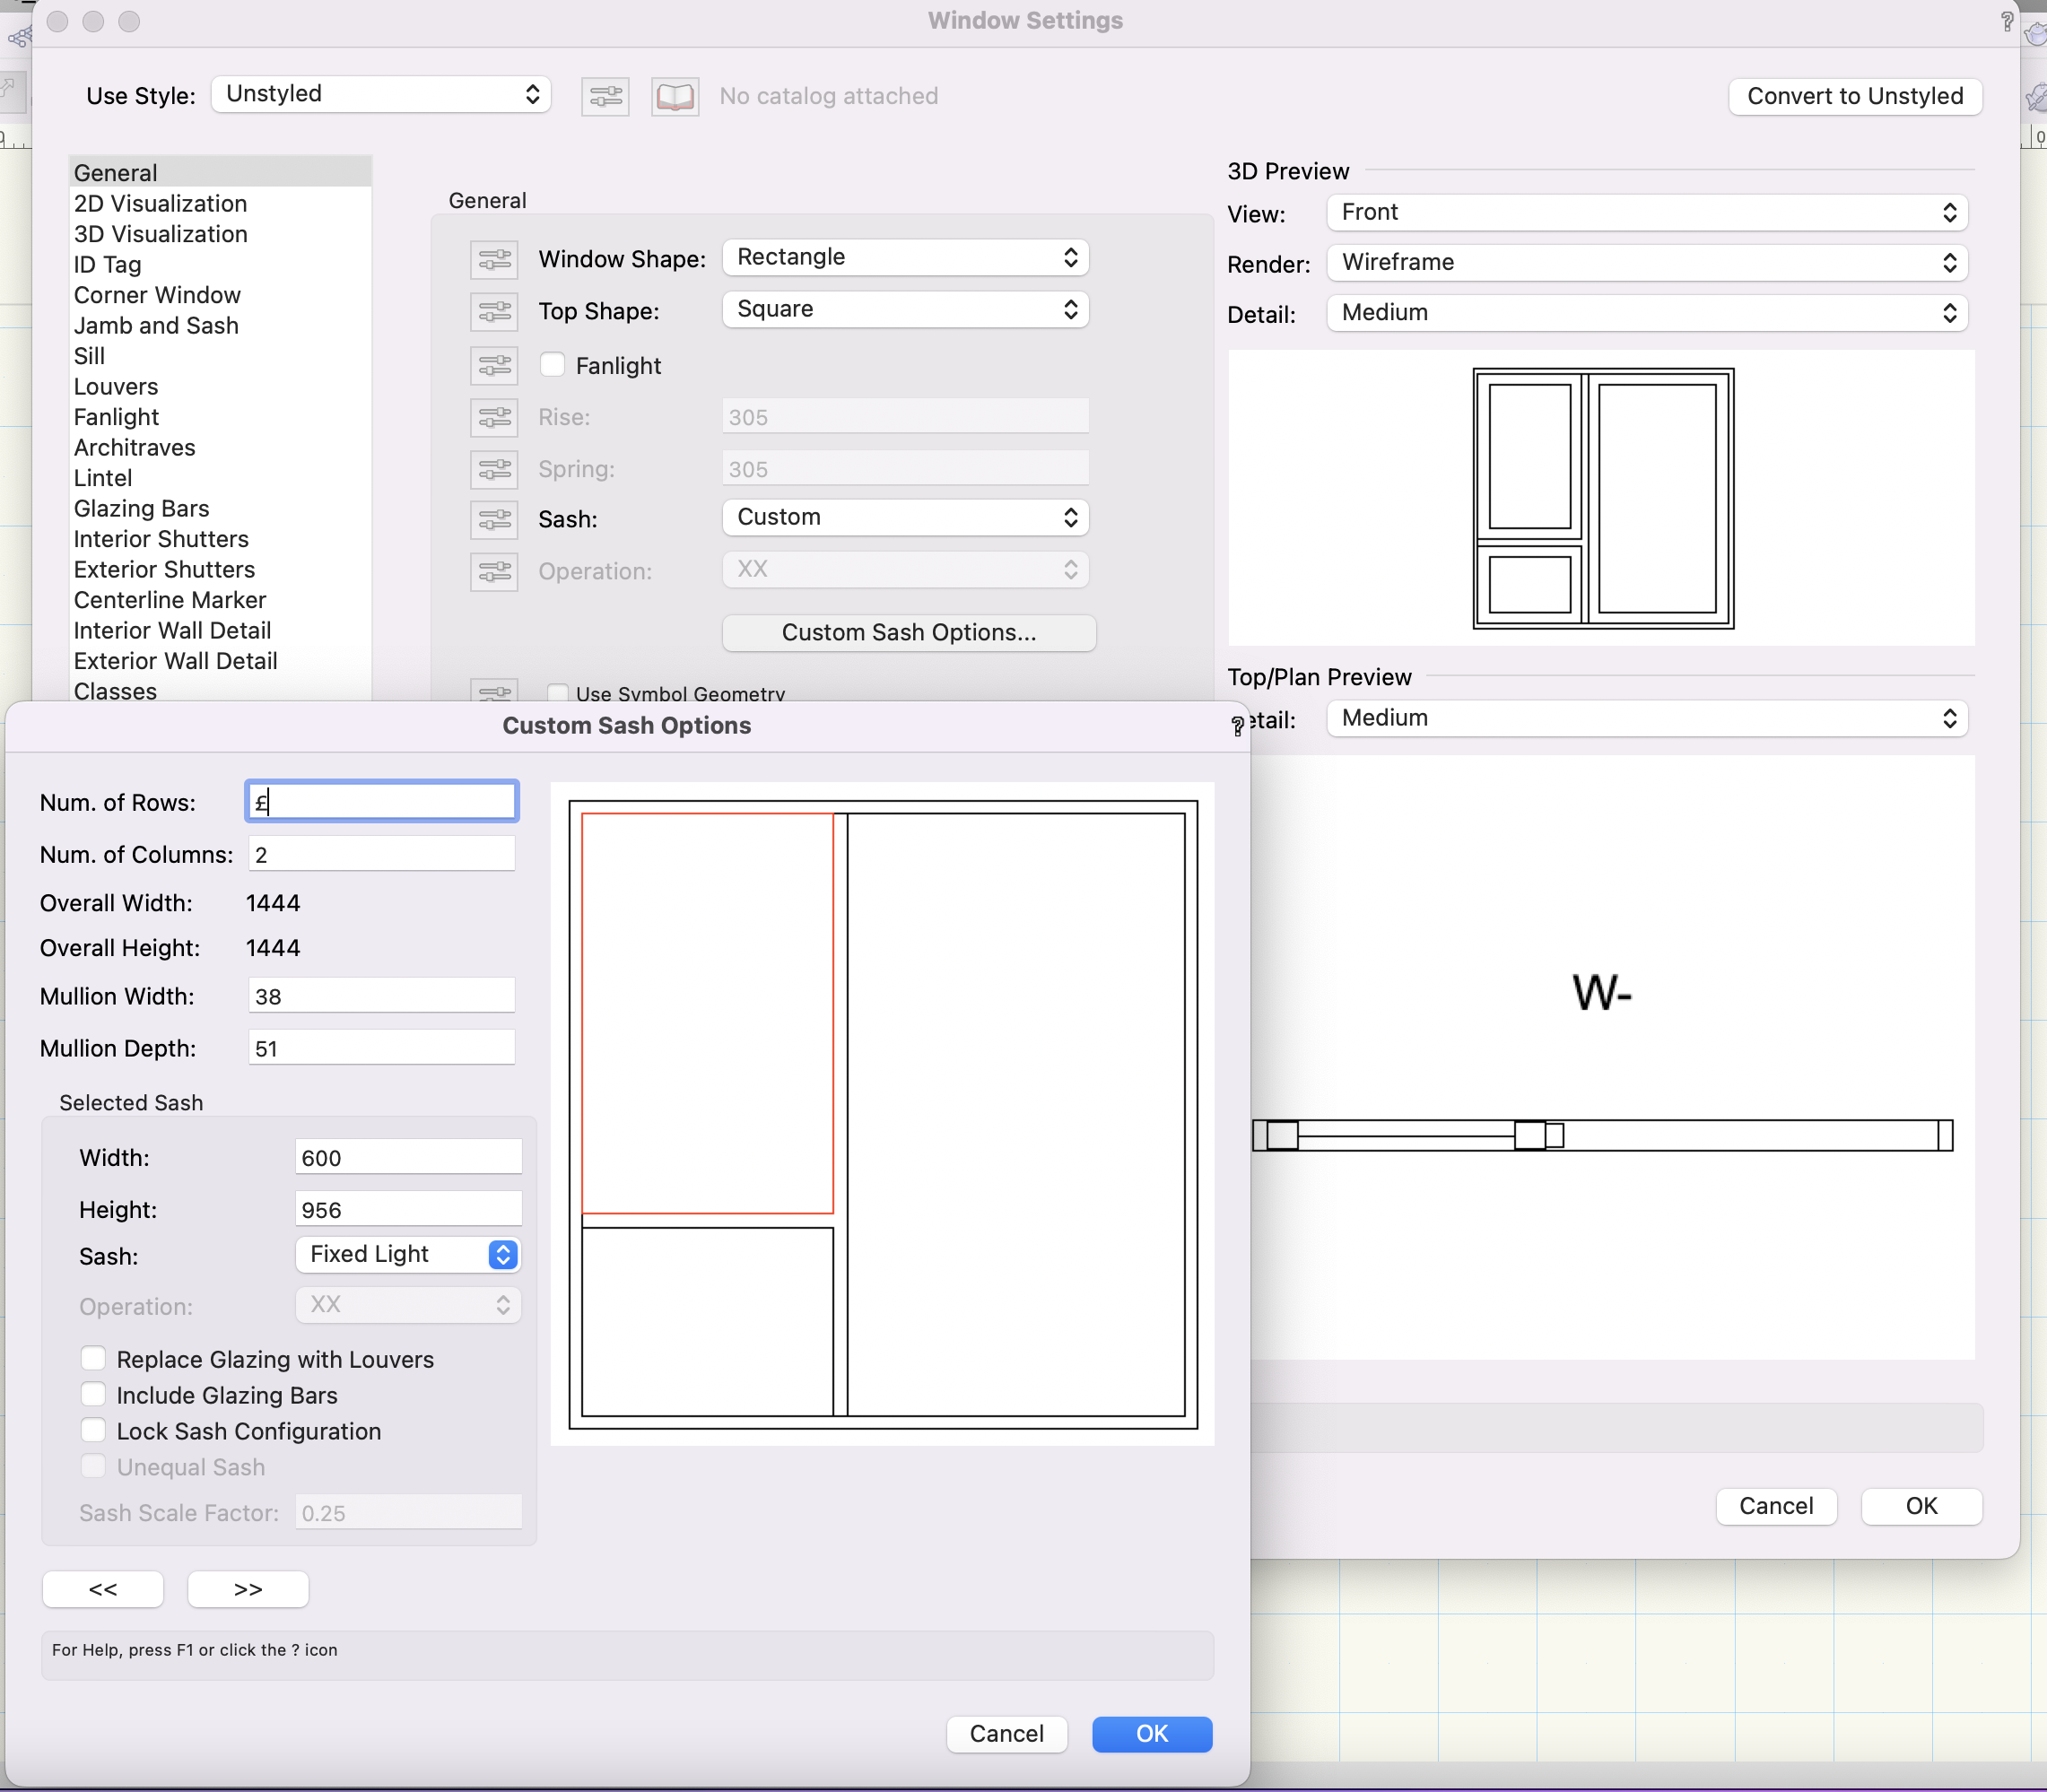This screenshot has height=1792, width=2047.
Task: Select Glazing Bars in sidebar list
Action: tap(141, 509)
